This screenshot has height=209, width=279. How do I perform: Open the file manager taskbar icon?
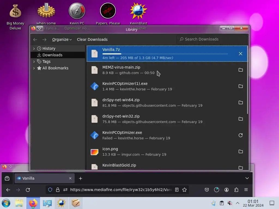[x=19, y=203]
